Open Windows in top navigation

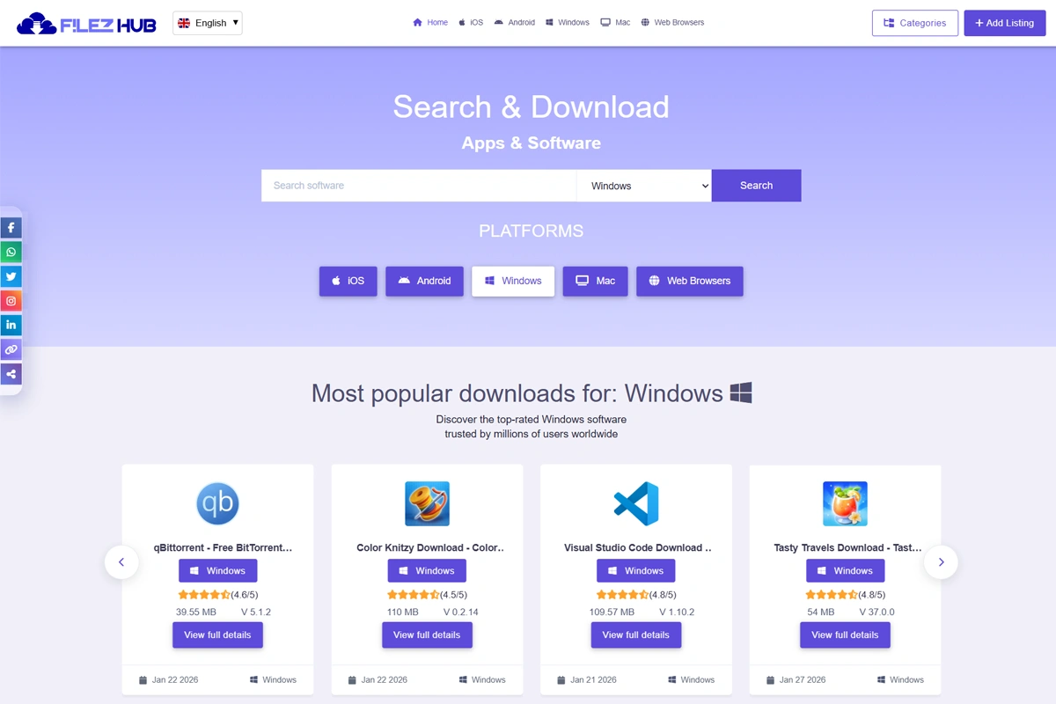[567, 23]
